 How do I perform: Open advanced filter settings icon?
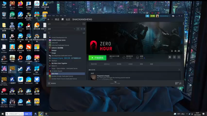click(84, 33)
